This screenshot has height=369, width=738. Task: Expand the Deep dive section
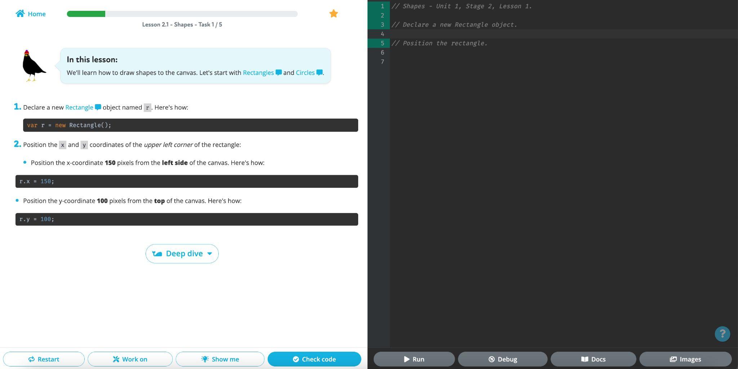click(182, 254)
